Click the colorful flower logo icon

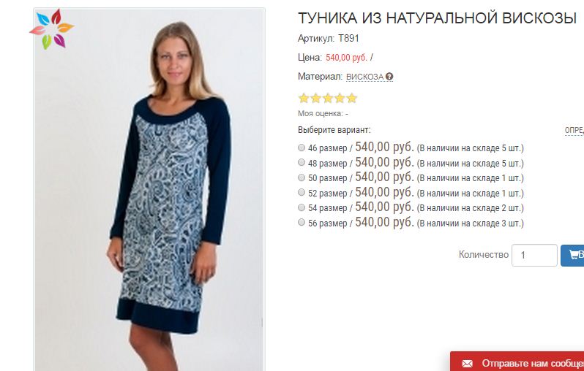[x=52, y=29]
